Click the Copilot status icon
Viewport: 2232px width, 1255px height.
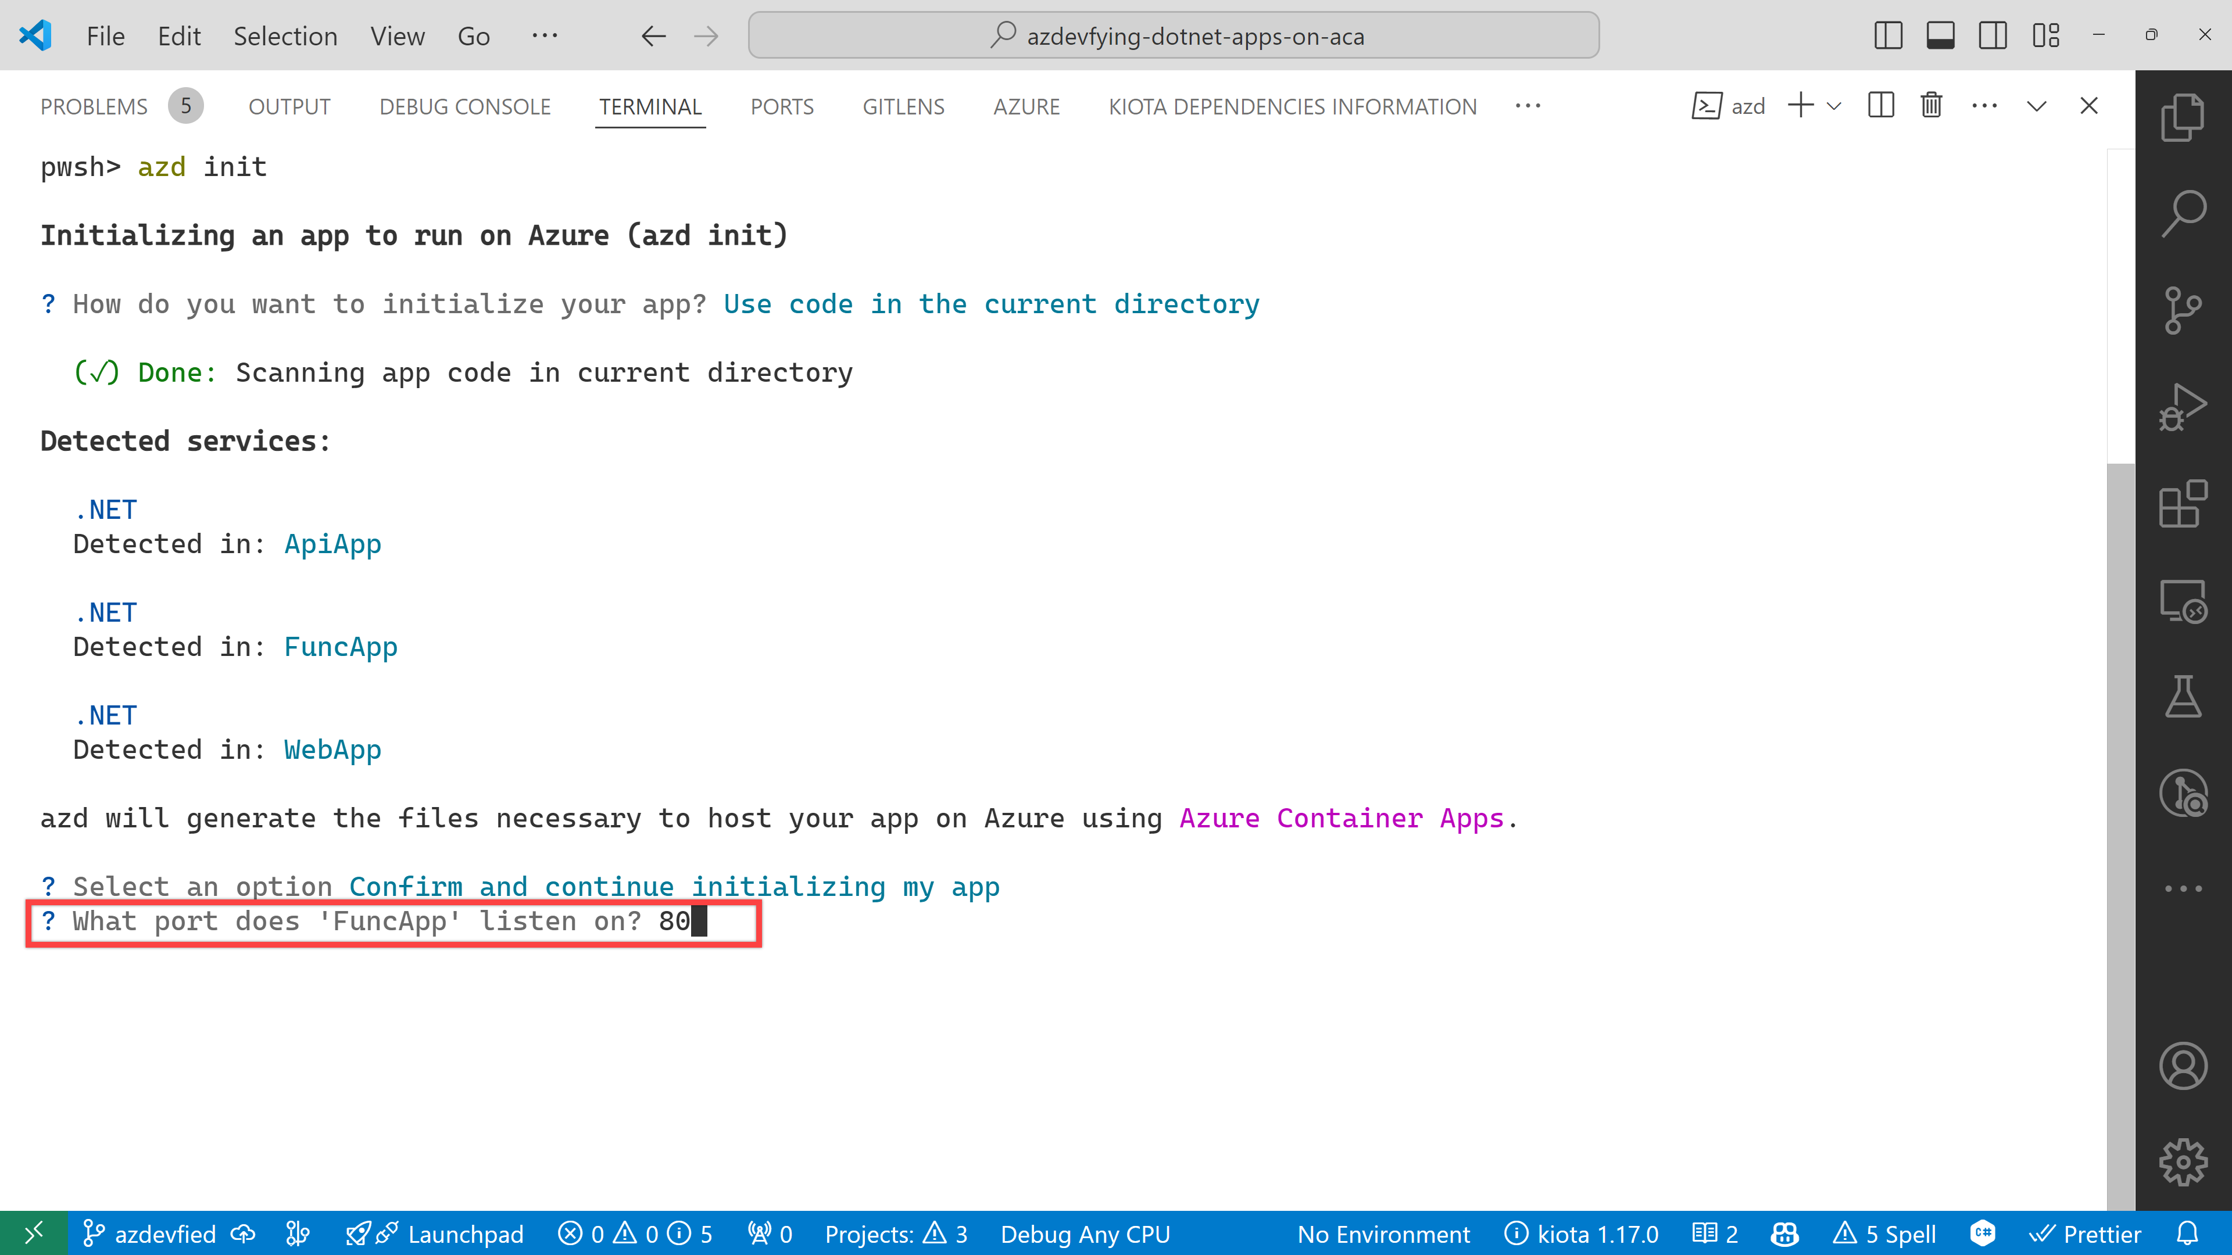point(1785,1234)
